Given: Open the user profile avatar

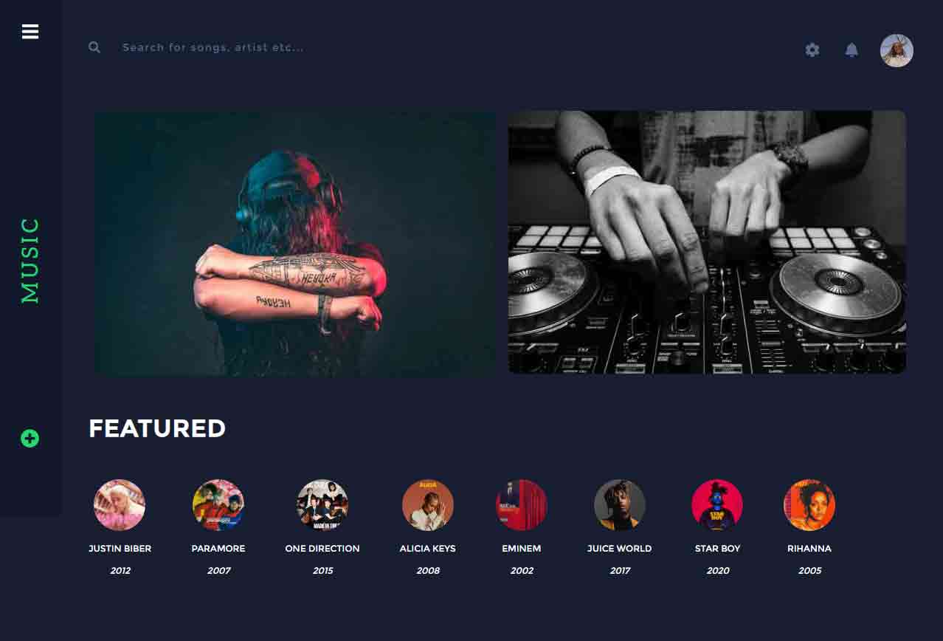Looking at the screenshot, I should pos(897,50).
